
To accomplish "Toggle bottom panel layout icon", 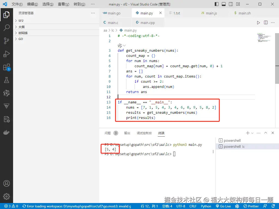I will tap(224, 4).
